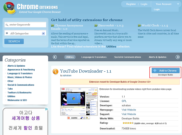Click Visit Website for Homepage
Viewport: 182px width, 135px height.
pyautogui.click(x=129, y=110)
